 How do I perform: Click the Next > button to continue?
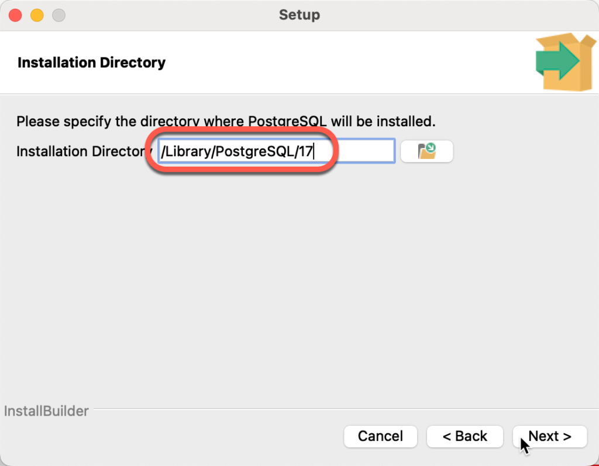click(549, 436)
